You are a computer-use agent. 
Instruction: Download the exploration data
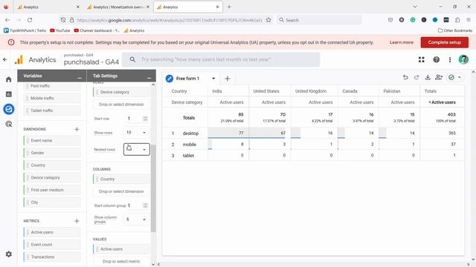(428, 77)
